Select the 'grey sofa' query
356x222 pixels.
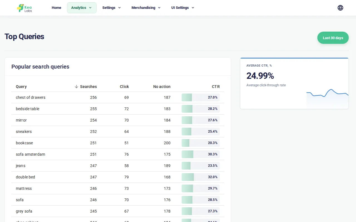tap(24, 211)
